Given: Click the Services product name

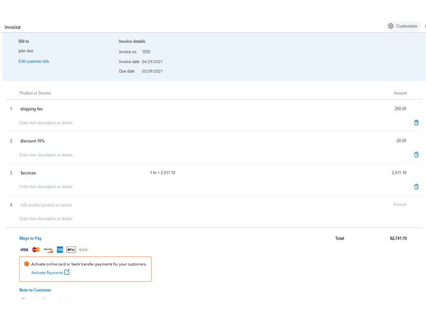Looking at the screenshot, I should (28, 173).
